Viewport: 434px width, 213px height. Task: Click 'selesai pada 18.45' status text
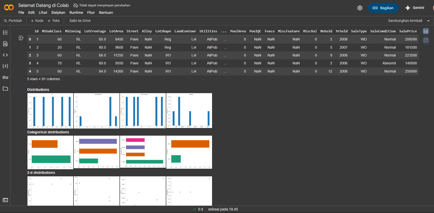223,209
